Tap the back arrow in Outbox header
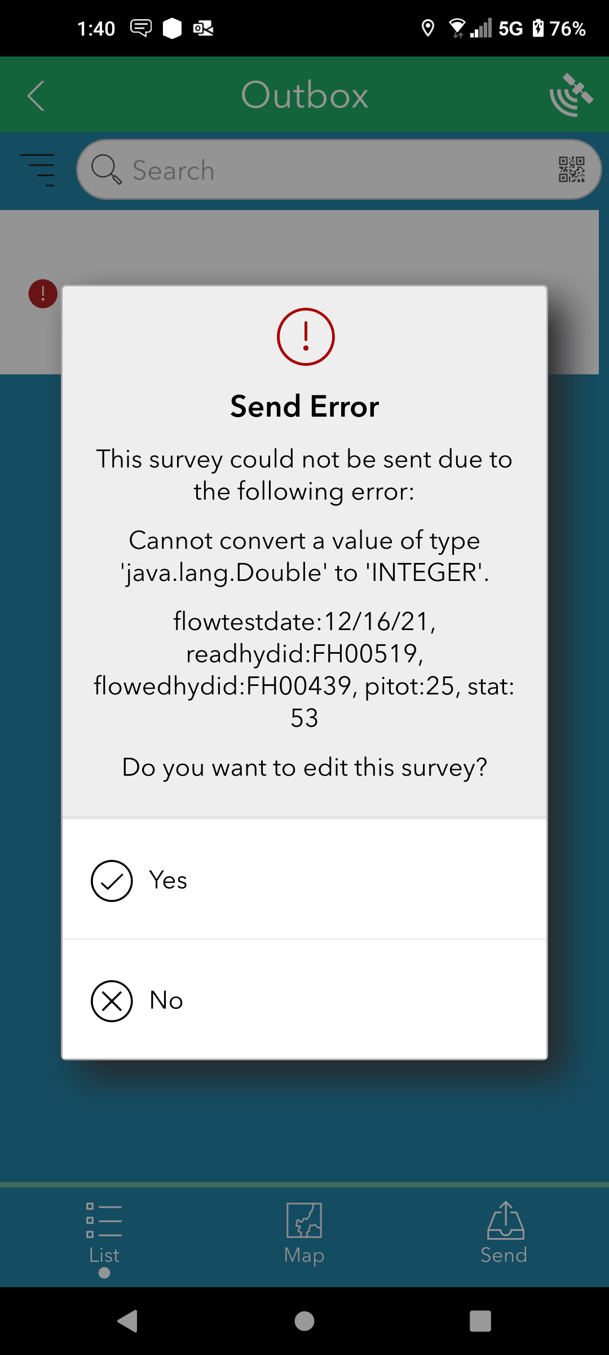This screenshot has width=609, height=1355. [x=36, y=95]
